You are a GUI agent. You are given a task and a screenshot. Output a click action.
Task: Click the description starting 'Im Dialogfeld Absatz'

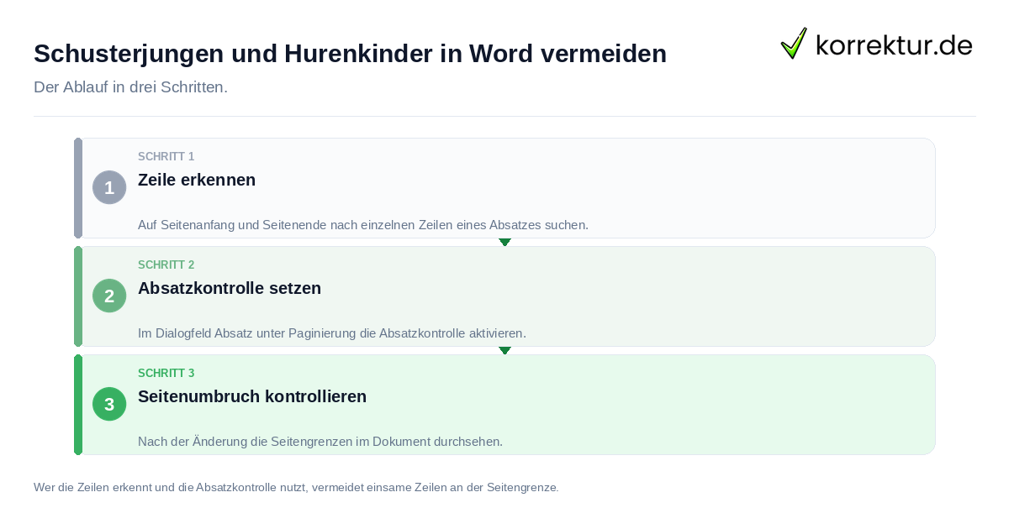pyautogui.click(x=332, y=333)
